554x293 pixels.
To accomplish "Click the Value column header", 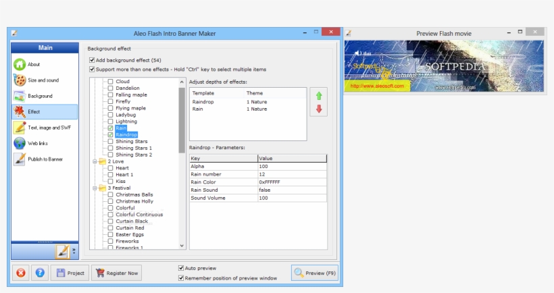I will pos(292,158).
